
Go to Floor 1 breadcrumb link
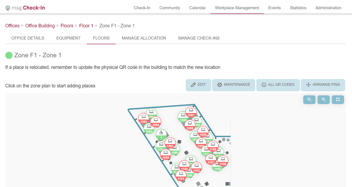click(x=84, y=26)
